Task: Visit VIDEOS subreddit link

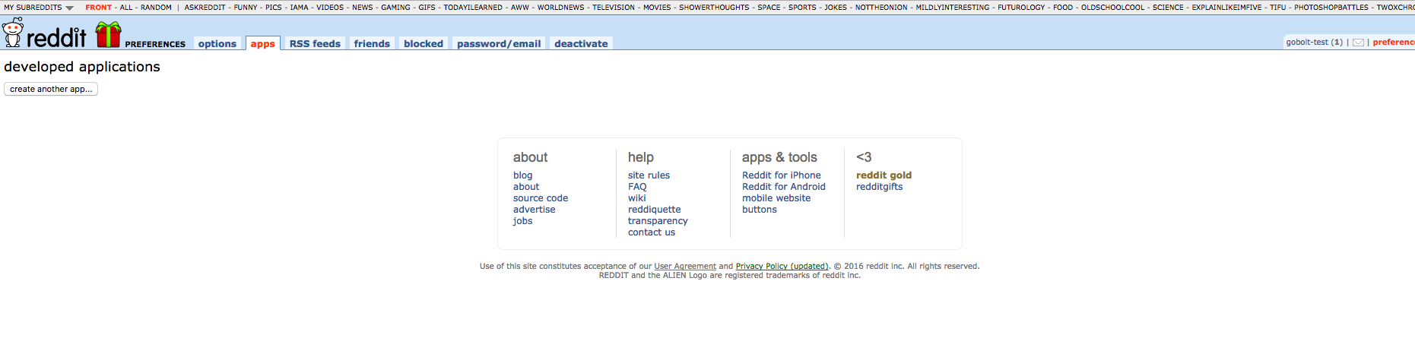Action: pos(330,8)
